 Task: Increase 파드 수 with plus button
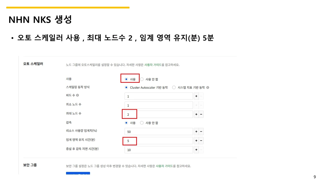click(x=196, y=96)
